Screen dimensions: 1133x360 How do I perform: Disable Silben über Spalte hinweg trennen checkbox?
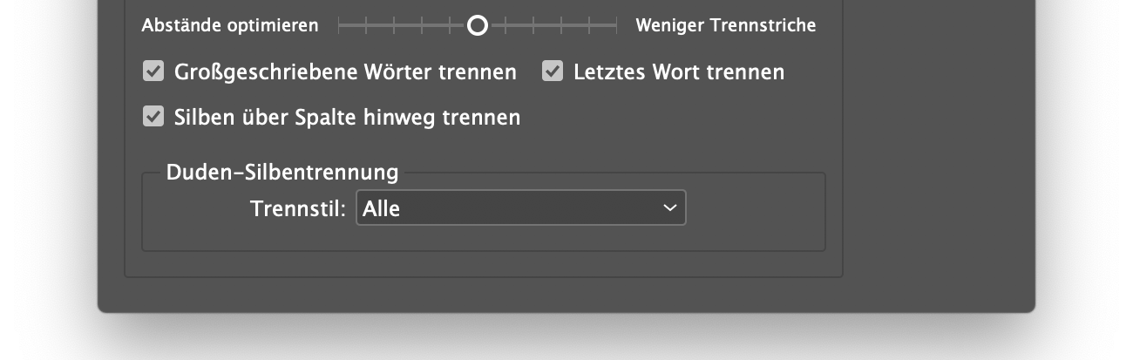[x=153, y=116]
